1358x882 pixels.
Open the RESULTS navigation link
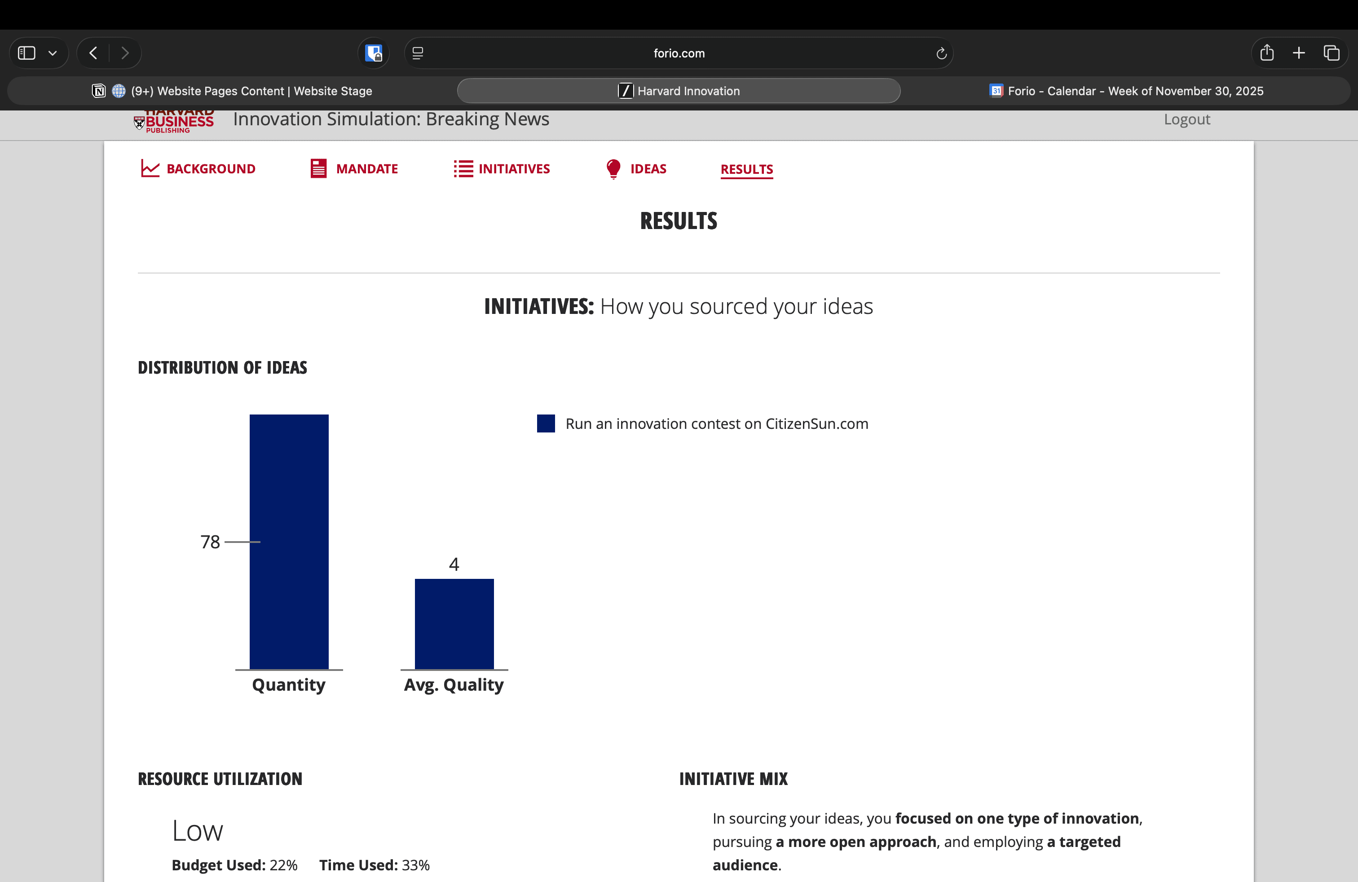coord(746,169)
